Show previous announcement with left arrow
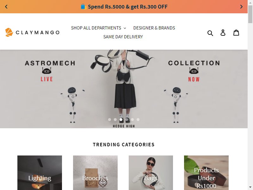The image size is (253, 190). tap(6, 7)
